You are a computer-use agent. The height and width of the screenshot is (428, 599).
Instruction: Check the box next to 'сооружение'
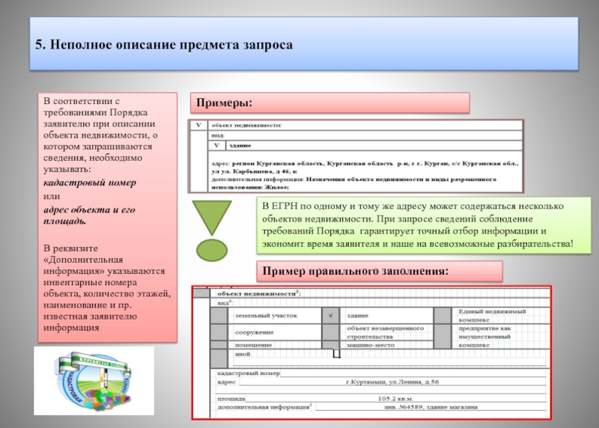pos(219,332)
